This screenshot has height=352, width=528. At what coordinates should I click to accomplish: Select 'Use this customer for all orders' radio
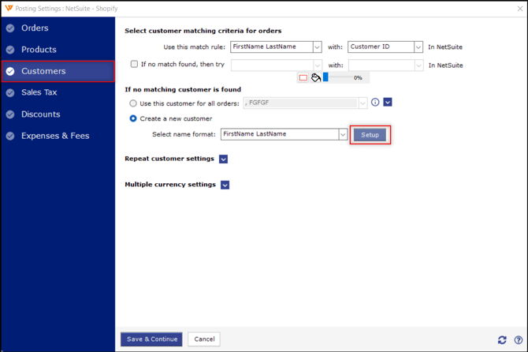pos(133,103)
